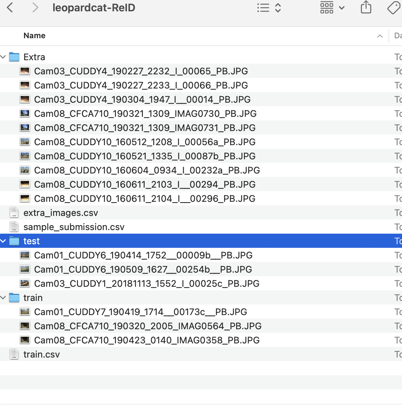Click the list view icon
This screenshot has height=405, width=402.
[x=264, y=7]
